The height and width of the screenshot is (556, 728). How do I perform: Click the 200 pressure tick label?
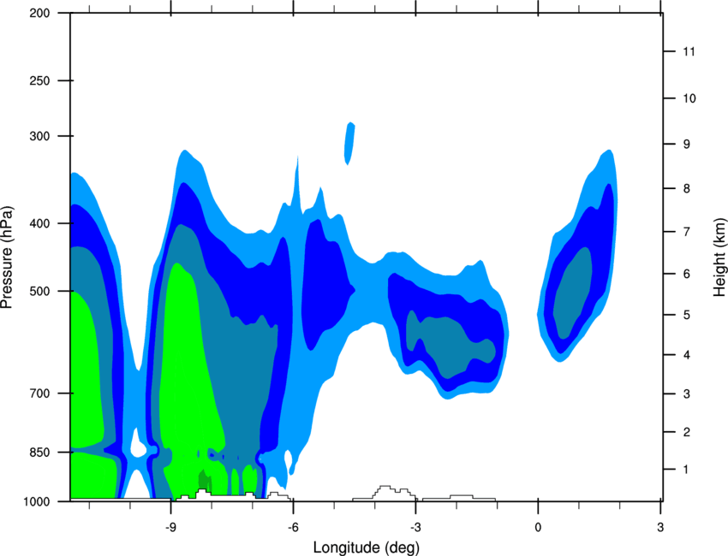pos(40,13)
